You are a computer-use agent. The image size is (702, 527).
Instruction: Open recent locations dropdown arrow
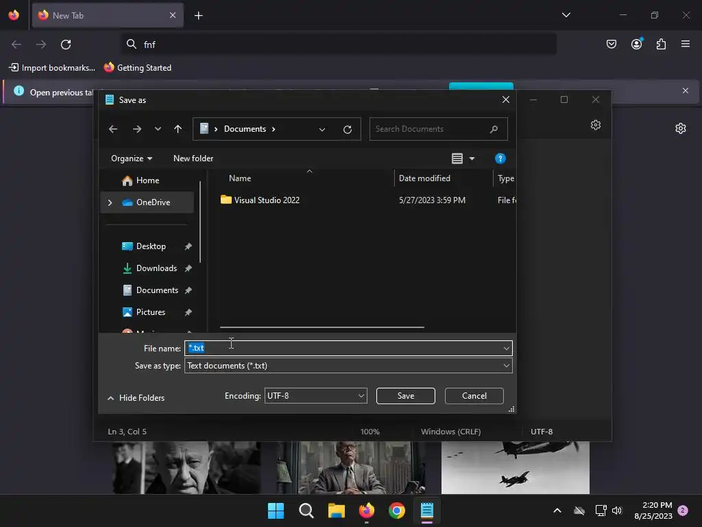click(158, 129)
